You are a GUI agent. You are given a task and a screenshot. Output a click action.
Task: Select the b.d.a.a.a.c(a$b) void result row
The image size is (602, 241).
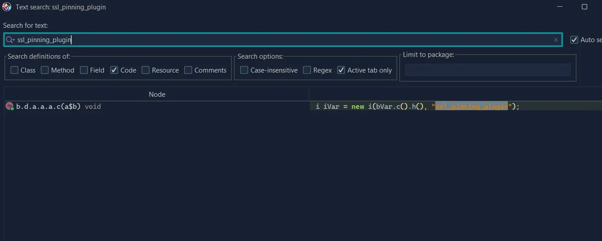(157, 107)
